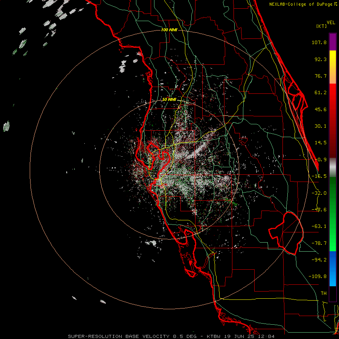The width and height of the screenshot is (339, 339).
Task: Click the red segment of velocity color bar
Action: click(x=333, y=121)
